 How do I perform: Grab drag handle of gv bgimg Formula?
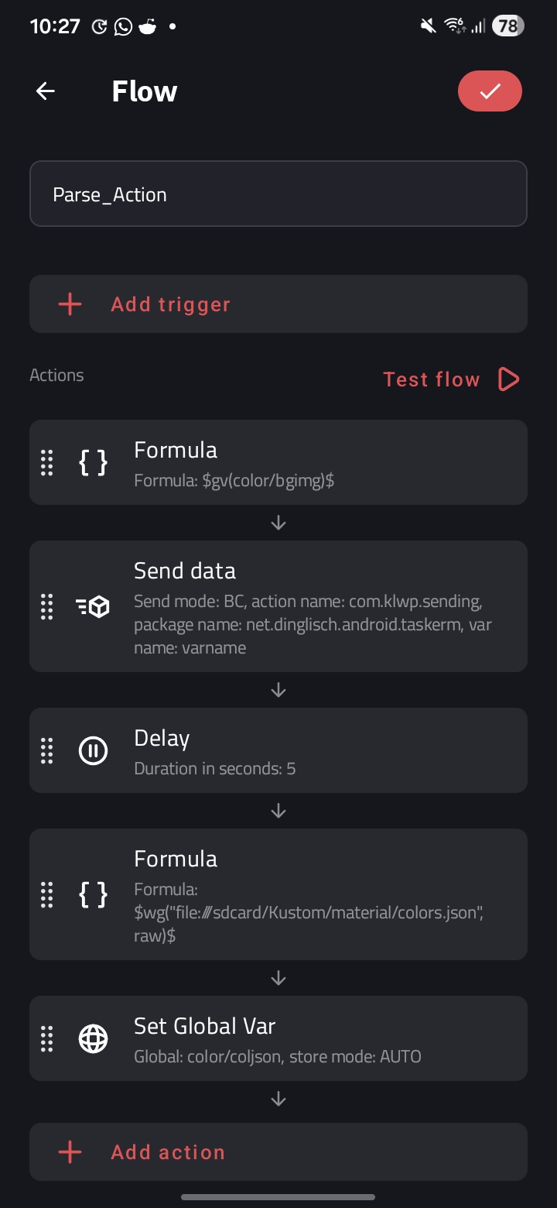coord(46,462)
